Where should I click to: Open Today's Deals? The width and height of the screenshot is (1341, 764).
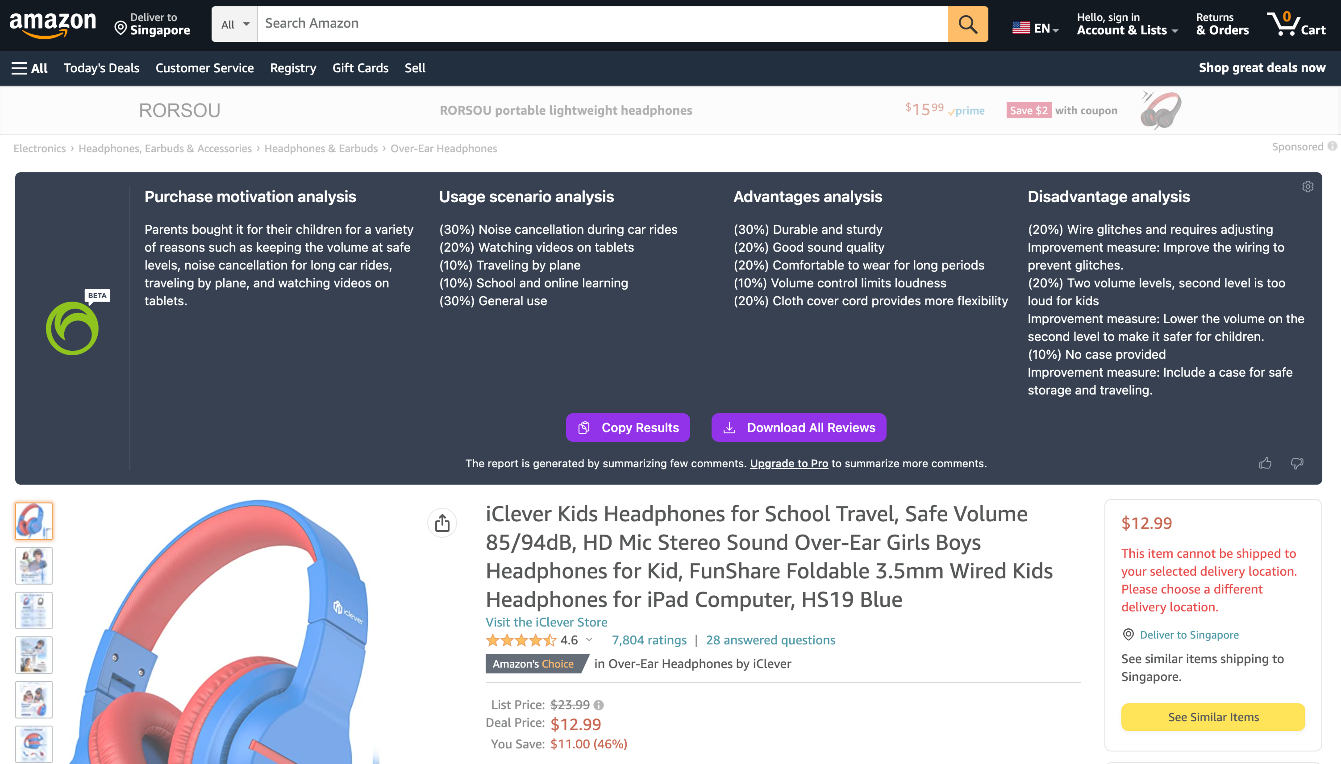pos(101,68)
